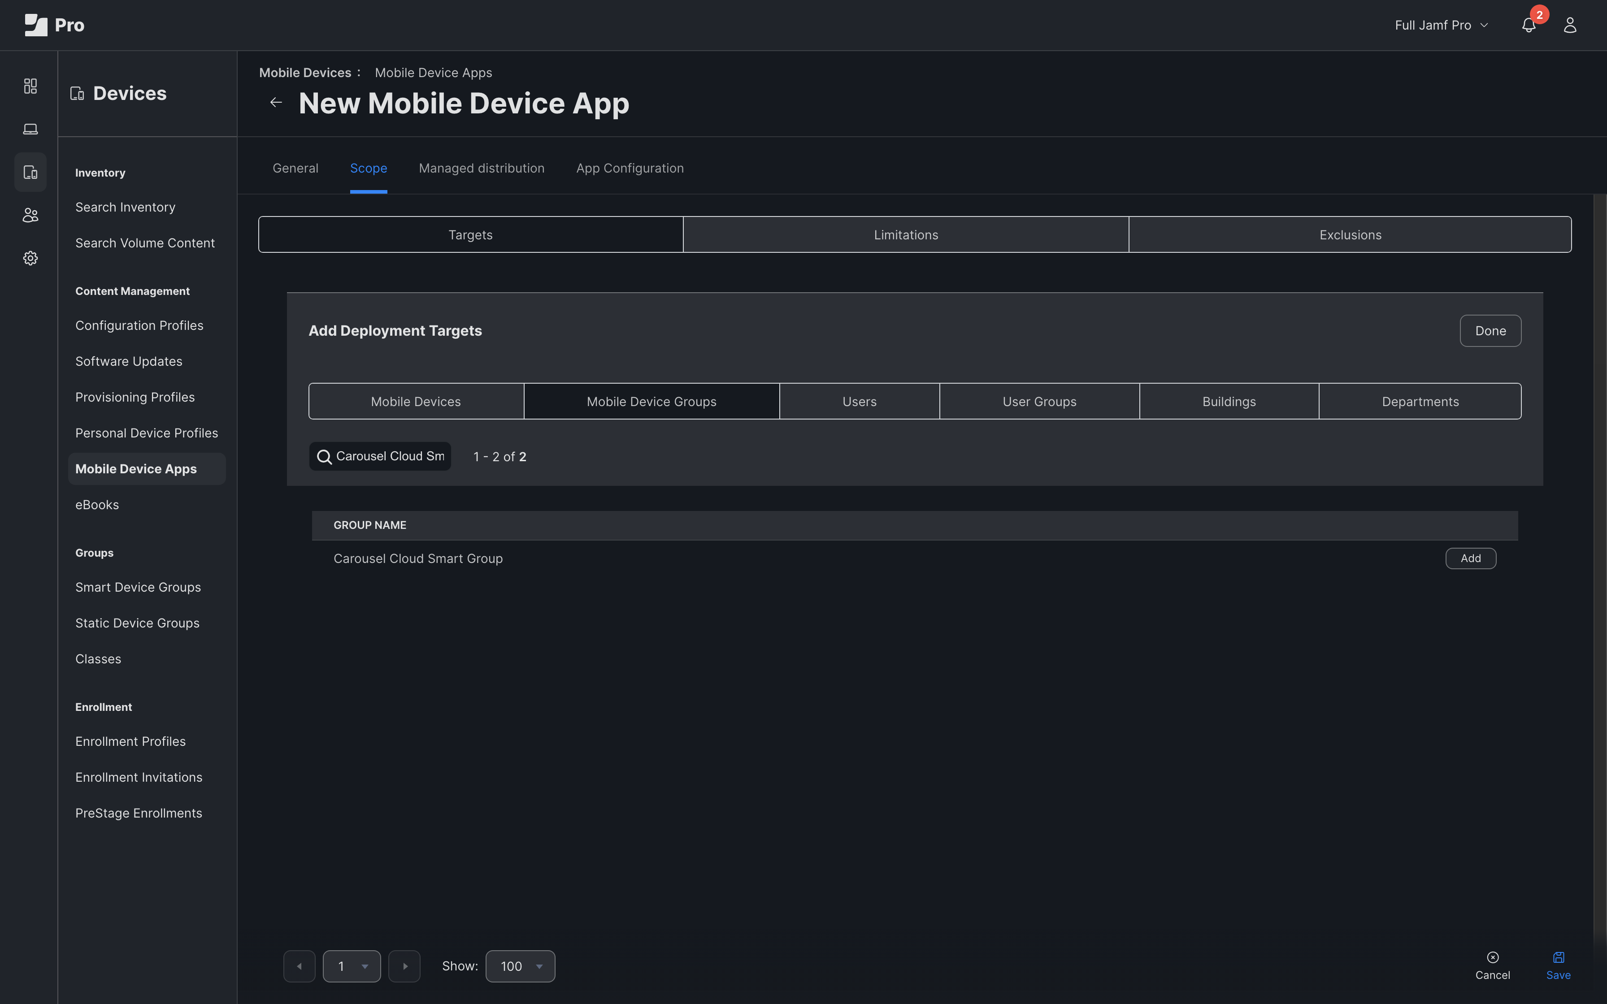Screen dimensions: 1607x1004
Task: Open Static Device Groups
Action: coord(138,623)
